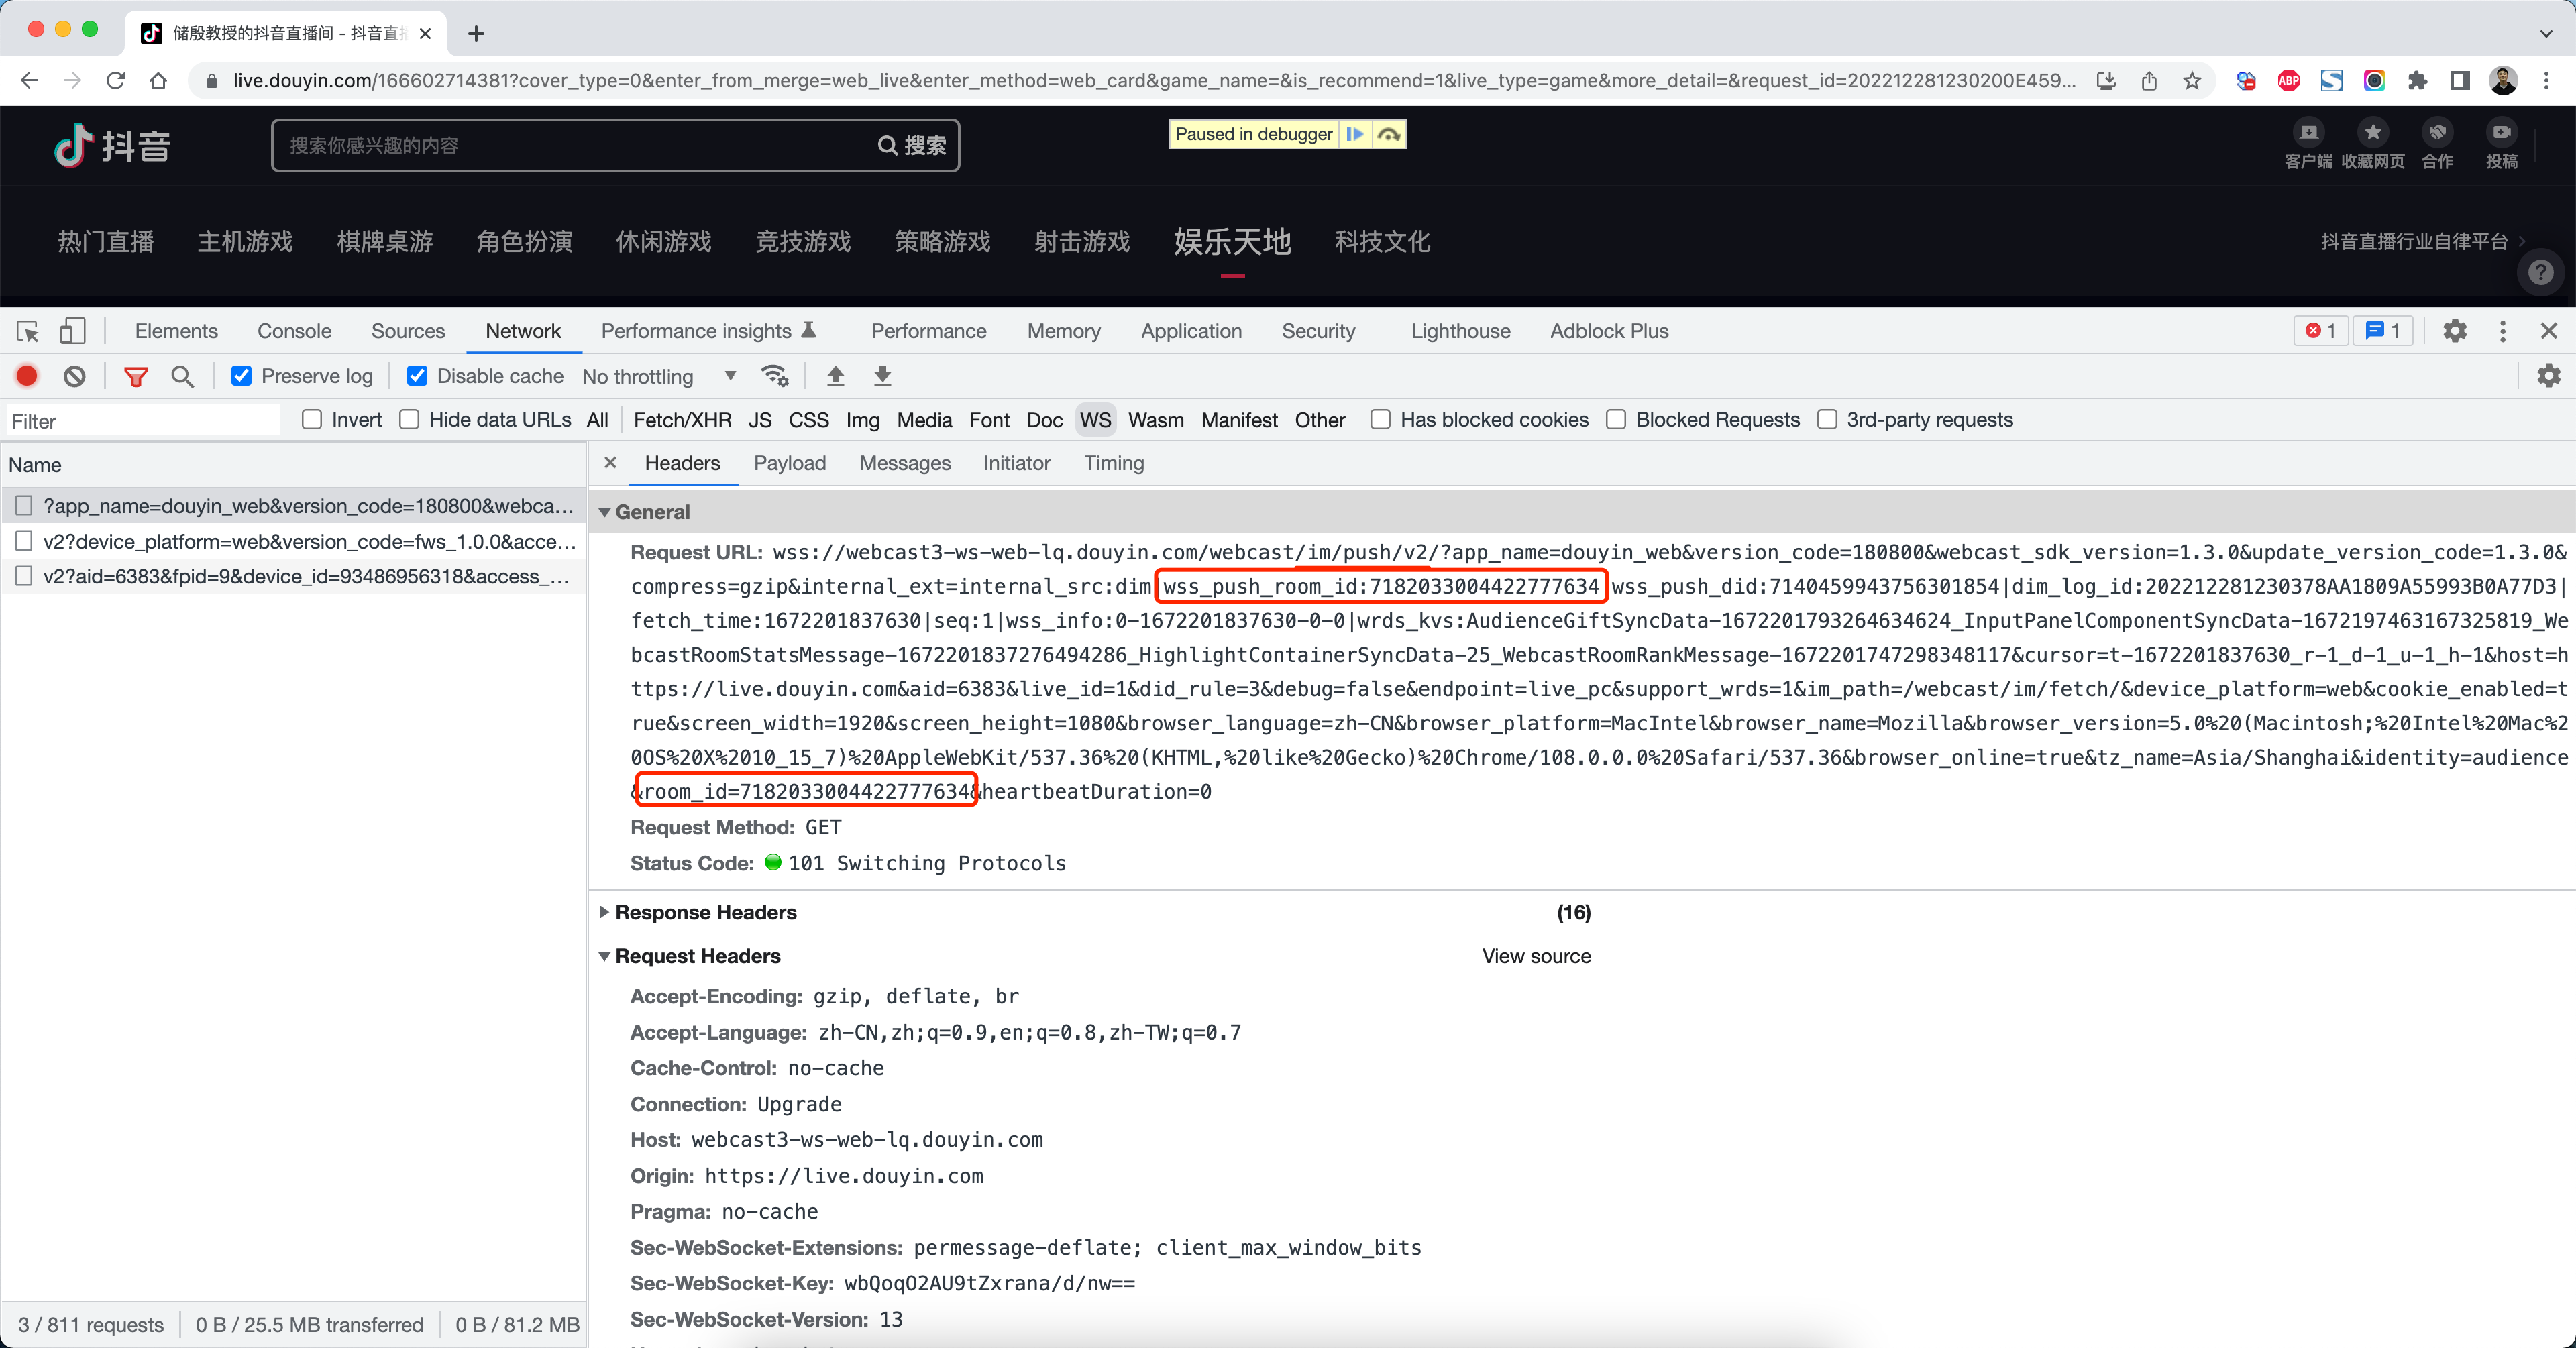This screenshot has width=2576, height=1348.
Task: Click the browser back arrow
Action: (x=29, y=81)
